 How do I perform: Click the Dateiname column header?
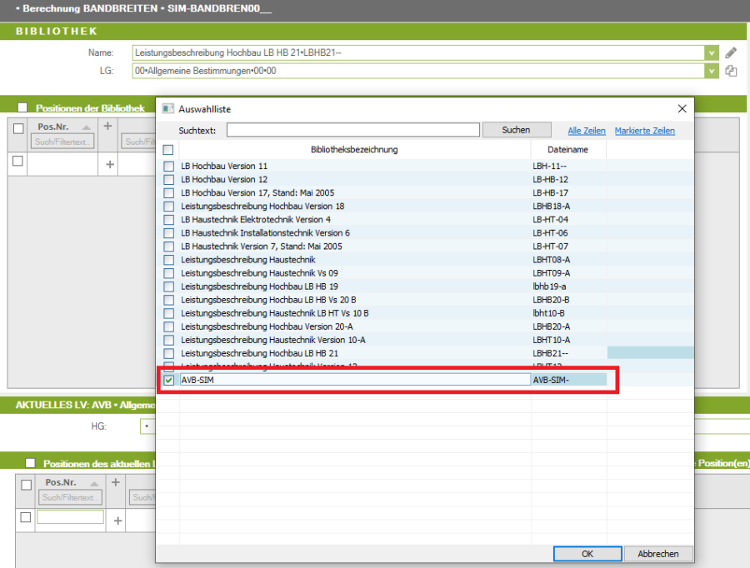(x=567, y=150)
